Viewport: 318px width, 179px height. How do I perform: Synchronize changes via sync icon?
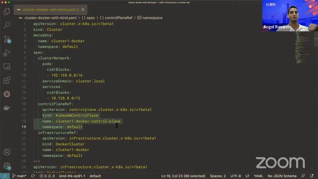[x=33, y=176]
